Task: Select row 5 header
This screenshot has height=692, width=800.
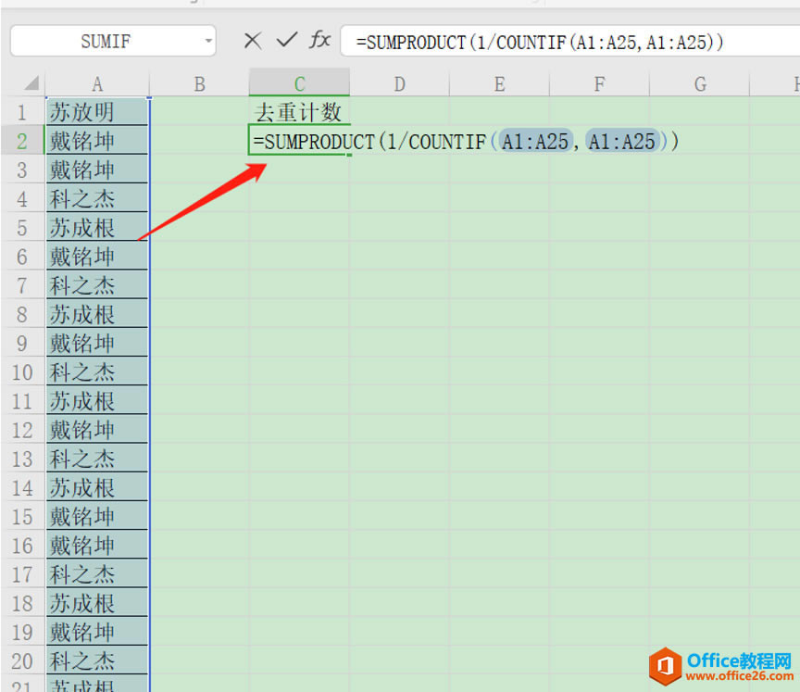Action: [22, 227]
